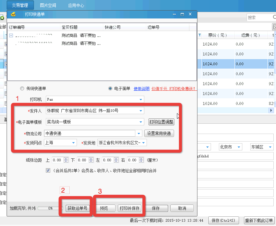Open the 打印机 dropdown showing Fax
The image size is (276, 226).
(141, 99)
